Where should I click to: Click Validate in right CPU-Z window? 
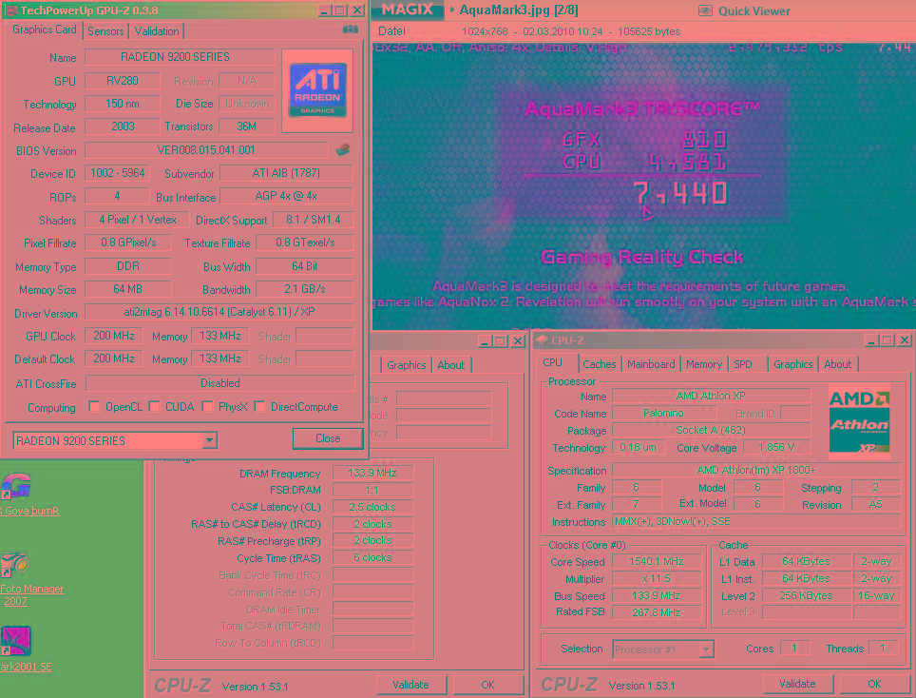click(797, 684)
